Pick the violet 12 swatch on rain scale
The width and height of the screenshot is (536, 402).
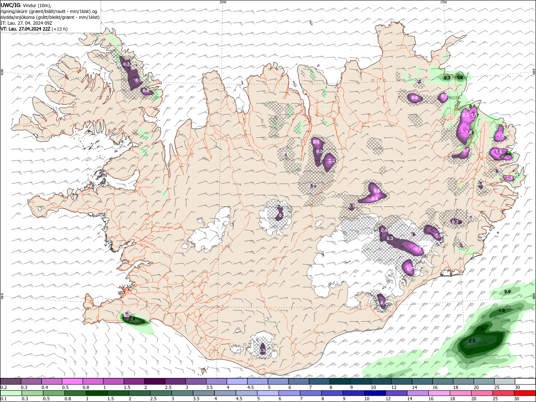[x=396, y=393]
